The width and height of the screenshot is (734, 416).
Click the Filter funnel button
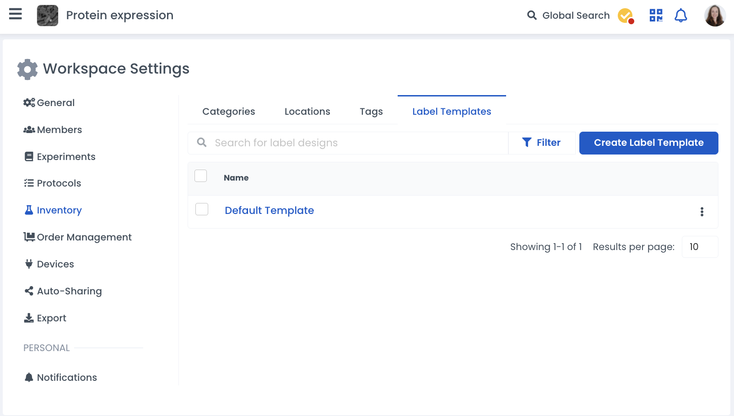pos(542,143)
